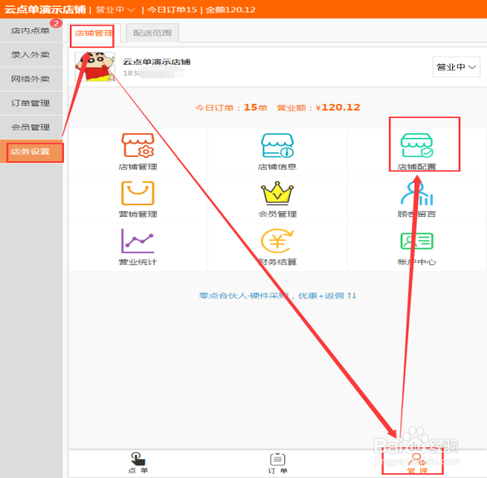Select 店务设置 in the sidebar

pyautogui.click(x=31, y=151)
